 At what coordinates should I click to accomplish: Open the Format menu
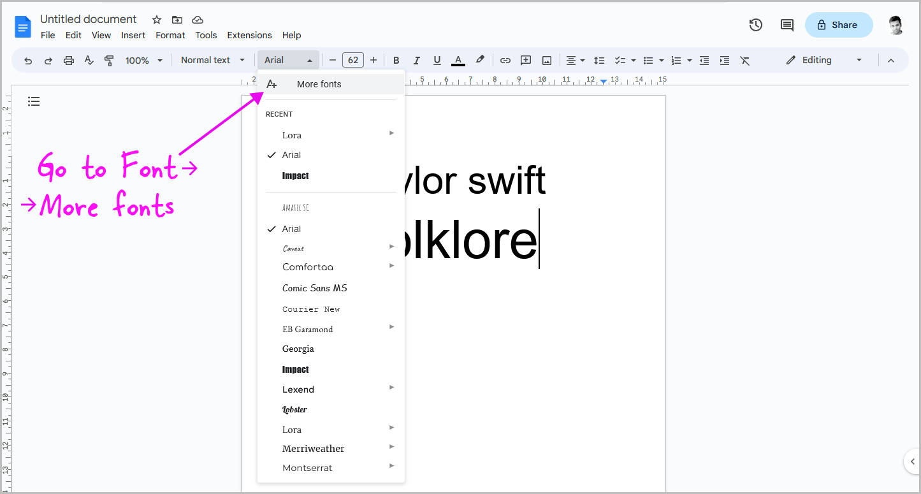click(170, 36)
